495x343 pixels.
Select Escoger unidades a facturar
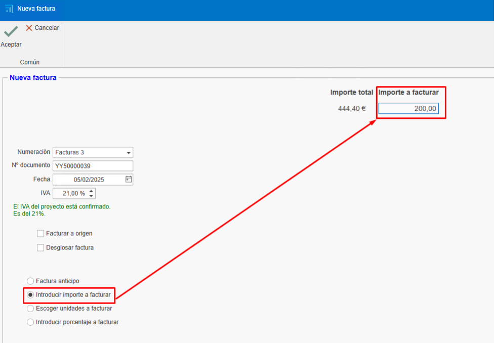pyautogui.click(x=30, y=308)
